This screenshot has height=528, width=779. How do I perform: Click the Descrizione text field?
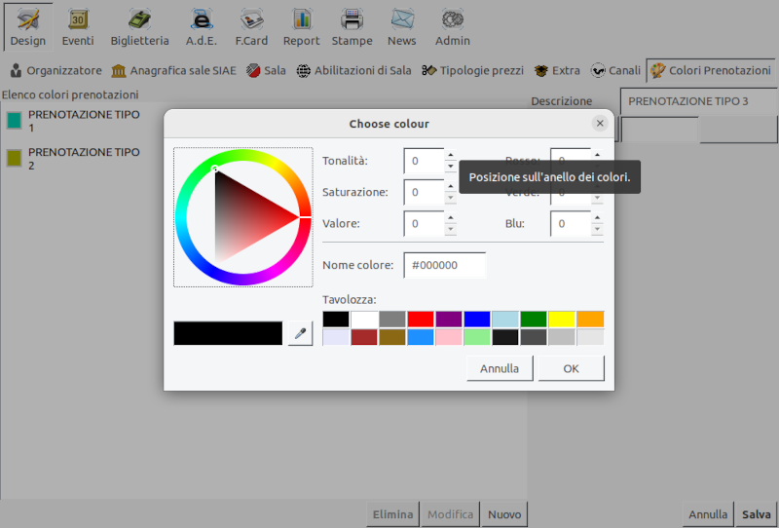pos(698,101)
